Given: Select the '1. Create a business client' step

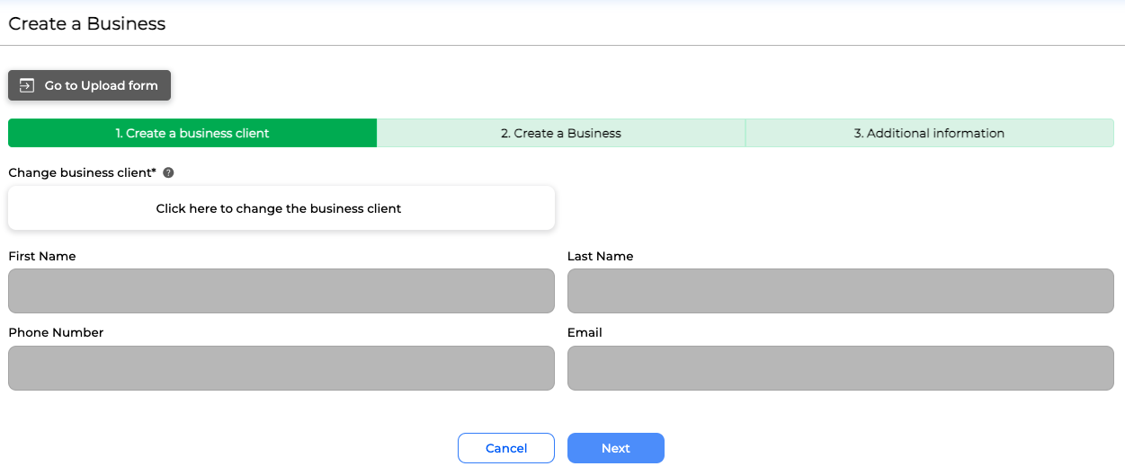Looking at the screenshot, I should (192, 133).
